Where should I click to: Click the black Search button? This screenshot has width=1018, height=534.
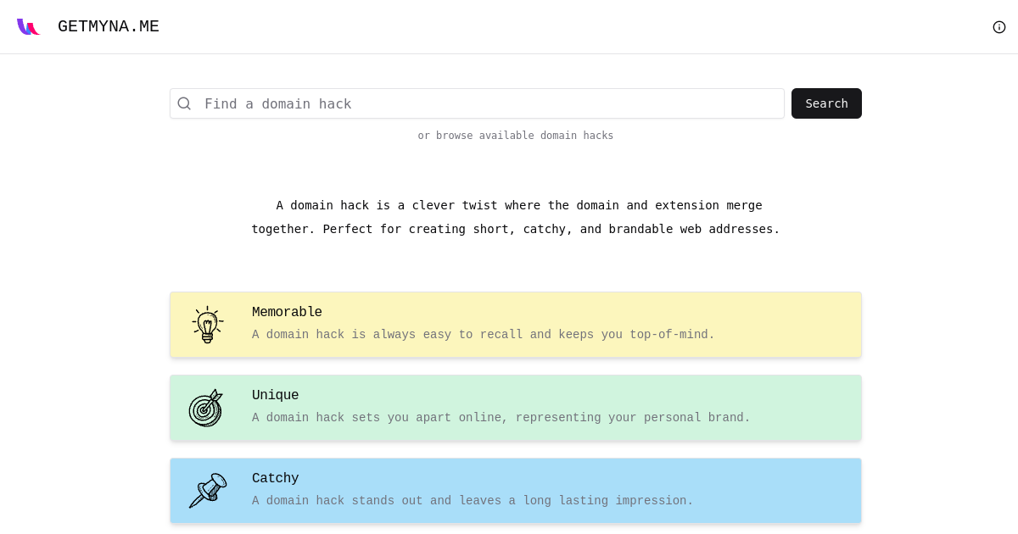click(826, 103)
